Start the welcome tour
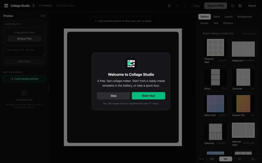This screenshot has height=163, width=262. 148,96
